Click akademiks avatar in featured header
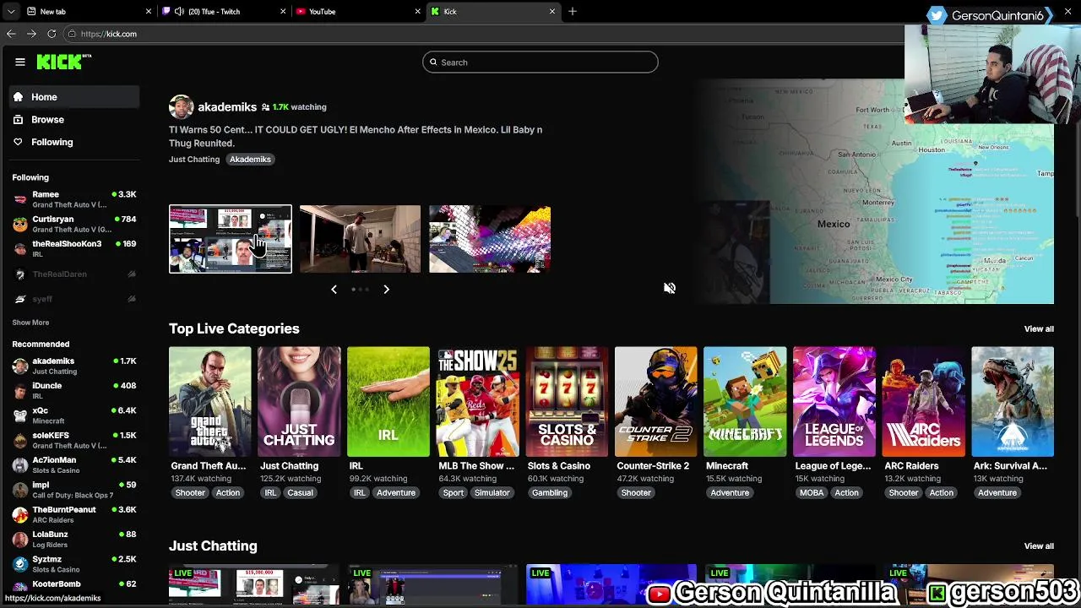 point(181,107)
